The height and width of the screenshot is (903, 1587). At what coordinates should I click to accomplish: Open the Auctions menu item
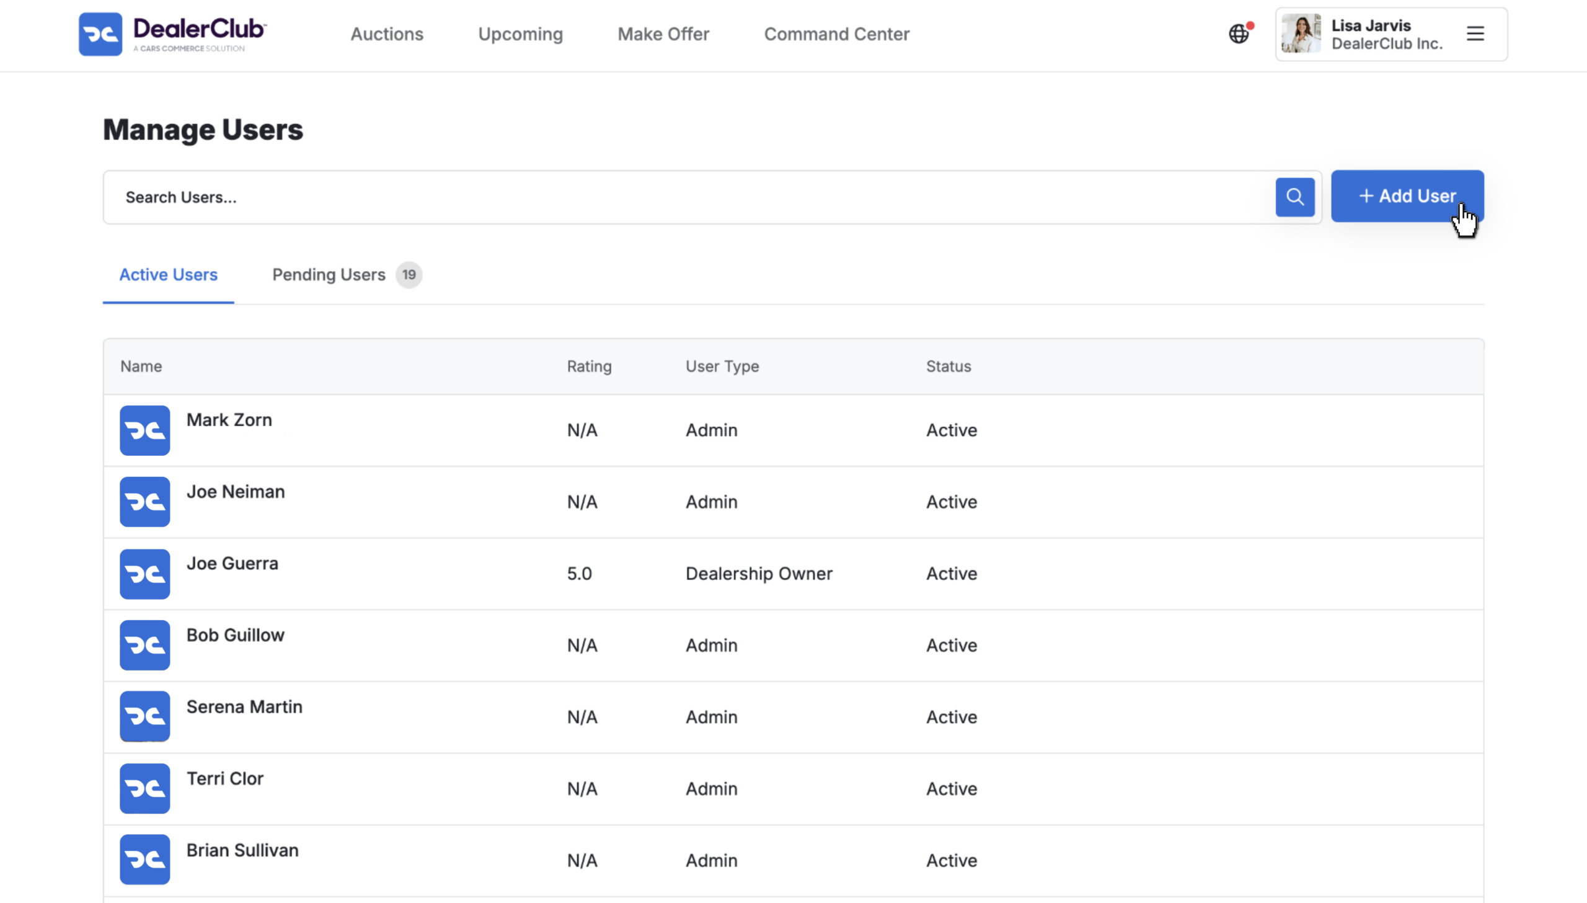(387, 34)
